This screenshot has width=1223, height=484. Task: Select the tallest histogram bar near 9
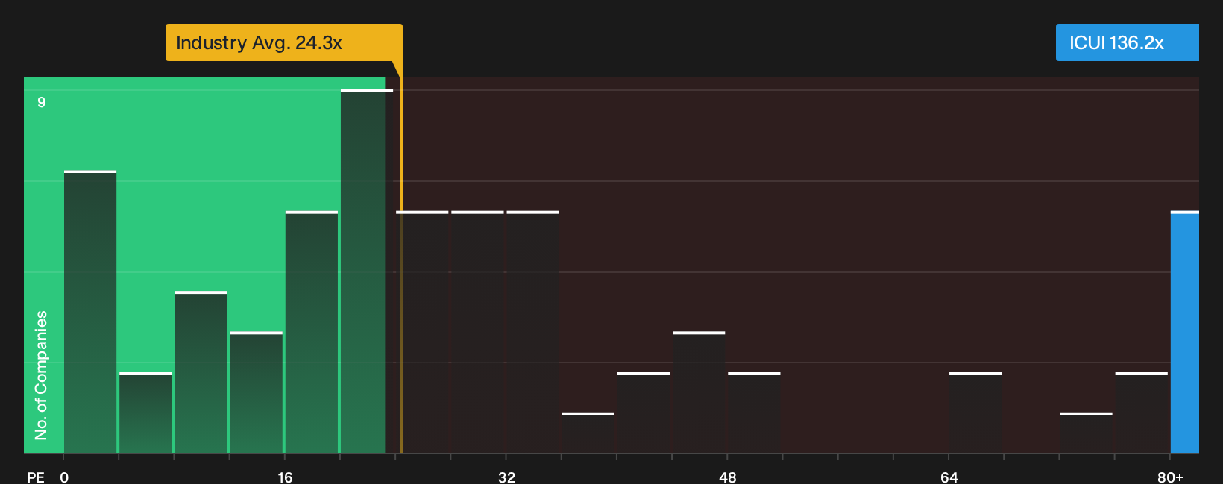(366, 271)
